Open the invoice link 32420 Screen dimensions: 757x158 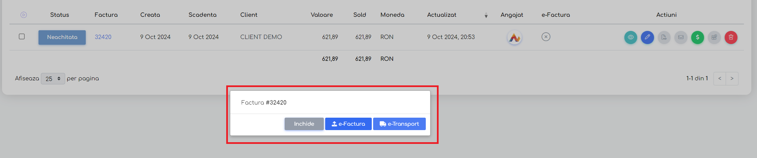103,37
